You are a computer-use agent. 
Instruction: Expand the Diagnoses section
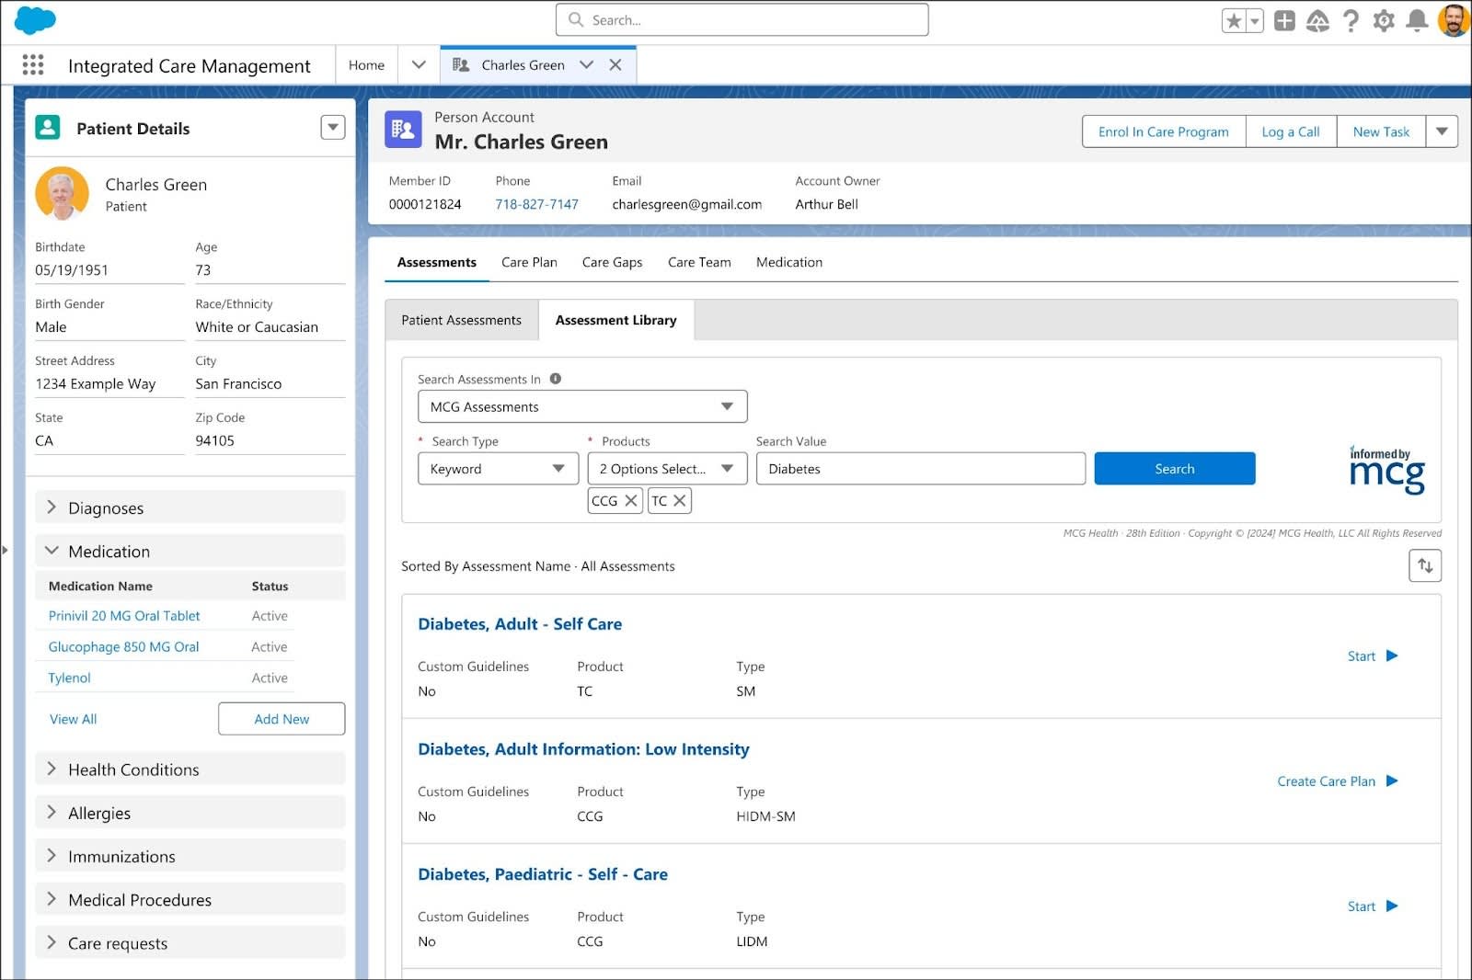click(x=190, y=507)
